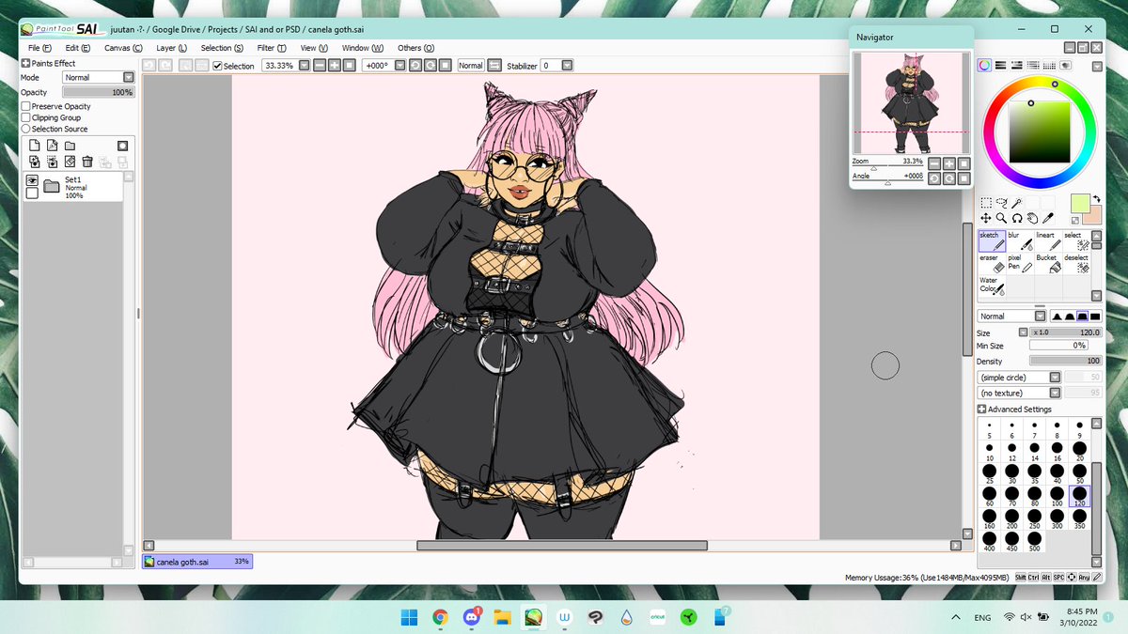Open the rotation angle dropdown
Viewport: 1128px width, 634px height.
[x=399, y=66]
